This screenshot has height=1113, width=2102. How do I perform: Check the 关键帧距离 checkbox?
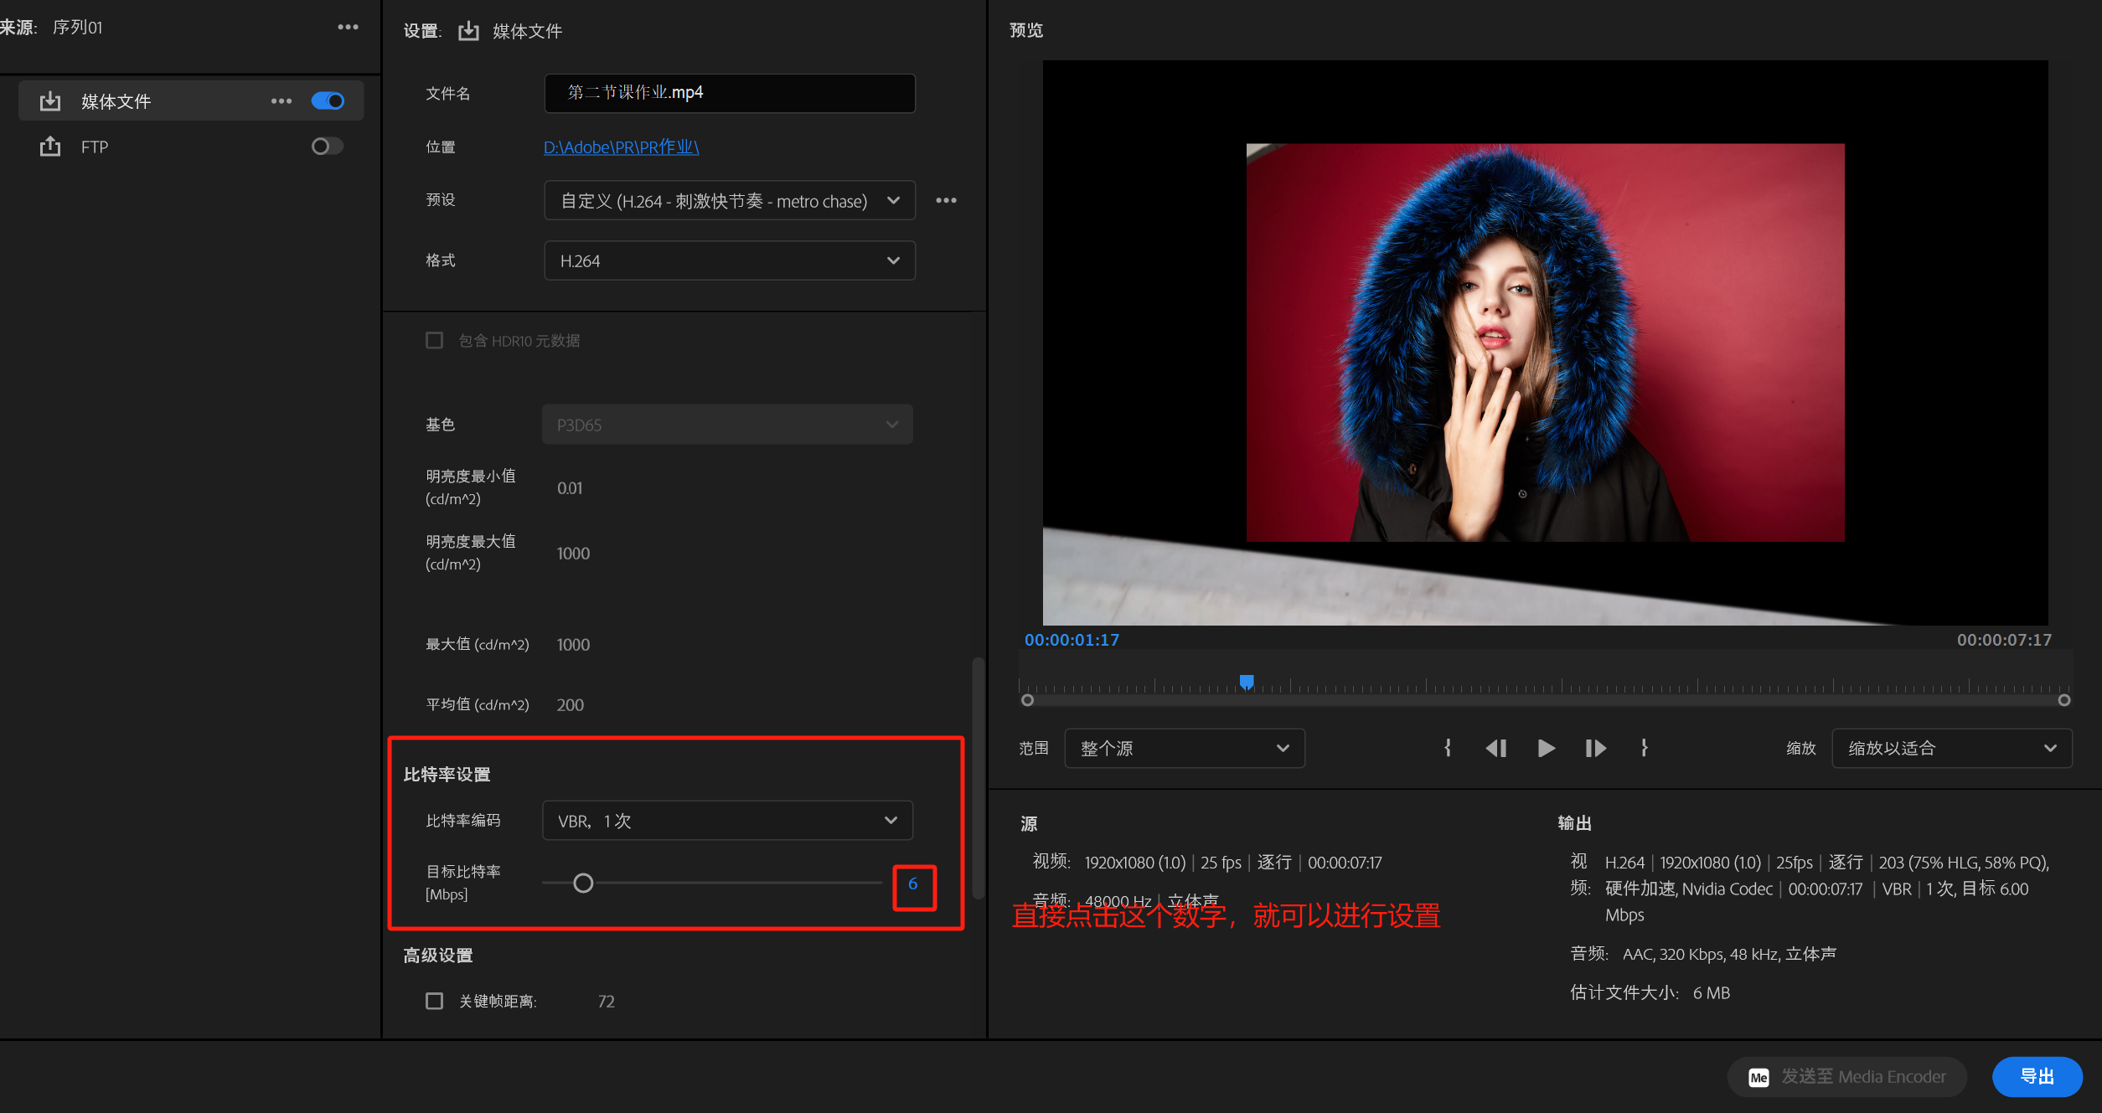click(x=434, y=1001)
